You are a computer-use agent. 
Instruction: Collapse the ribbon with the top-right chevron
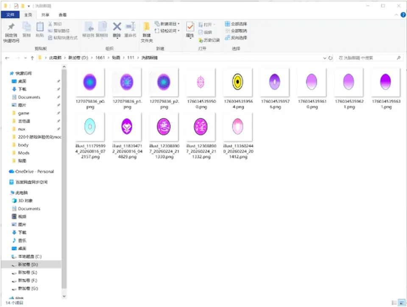tap(396, 15)
